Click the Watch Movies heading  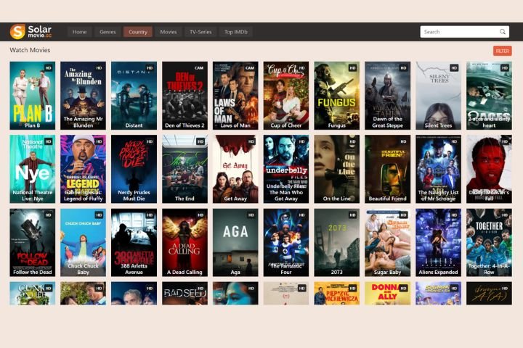pyautogui.click(x=30, y=50)
